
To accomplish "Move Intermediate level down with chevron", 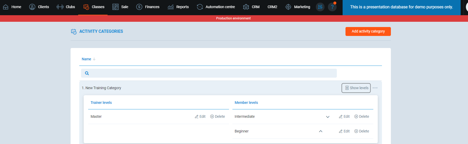I will (328, 117).
